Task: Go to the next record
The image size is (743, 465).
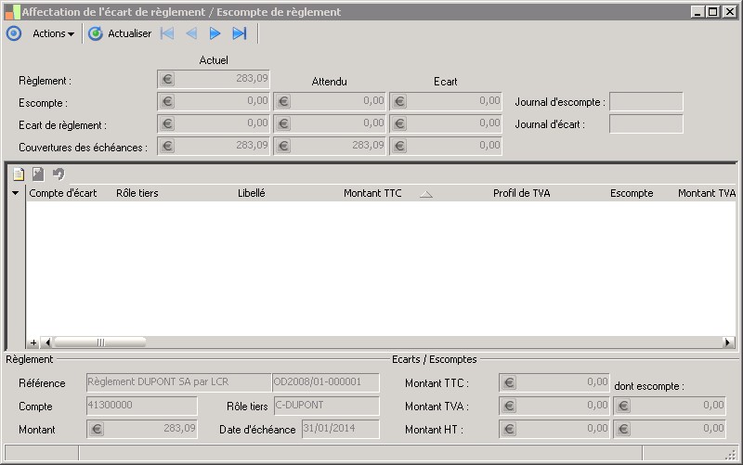Action: (x=215, y=33)
